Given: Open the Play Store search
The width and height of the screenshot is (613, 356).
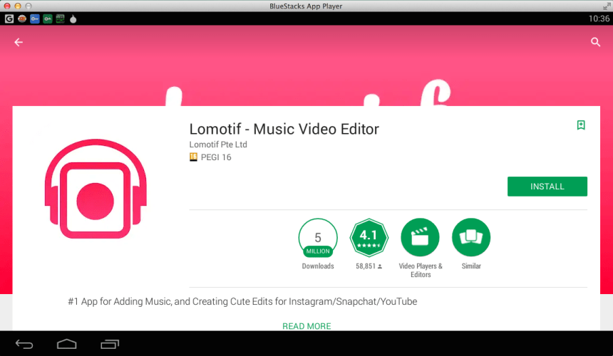Looking at the screenshot, I should [x=595, y=42].
